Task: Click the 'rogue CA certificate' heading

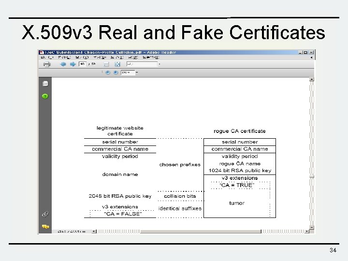Action: click(239, 131)
